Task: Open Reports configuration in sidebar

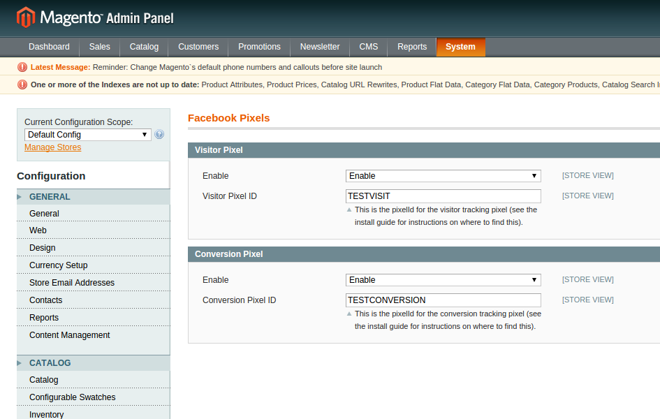Action: (94, 318)
